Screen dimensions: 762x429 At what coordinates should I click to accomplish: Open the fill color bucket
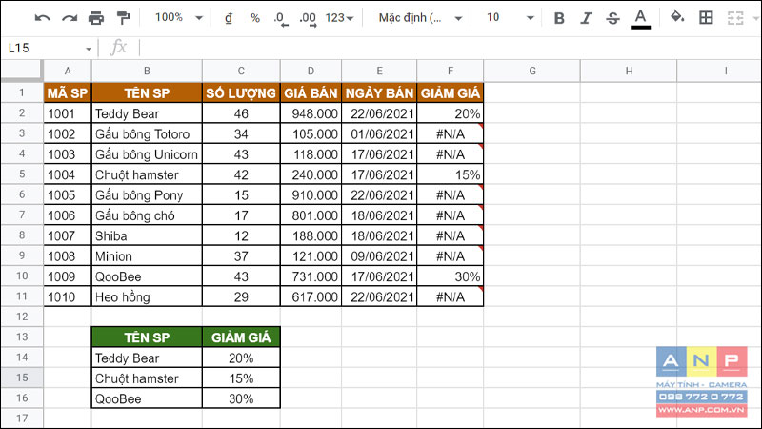point(677,17)
